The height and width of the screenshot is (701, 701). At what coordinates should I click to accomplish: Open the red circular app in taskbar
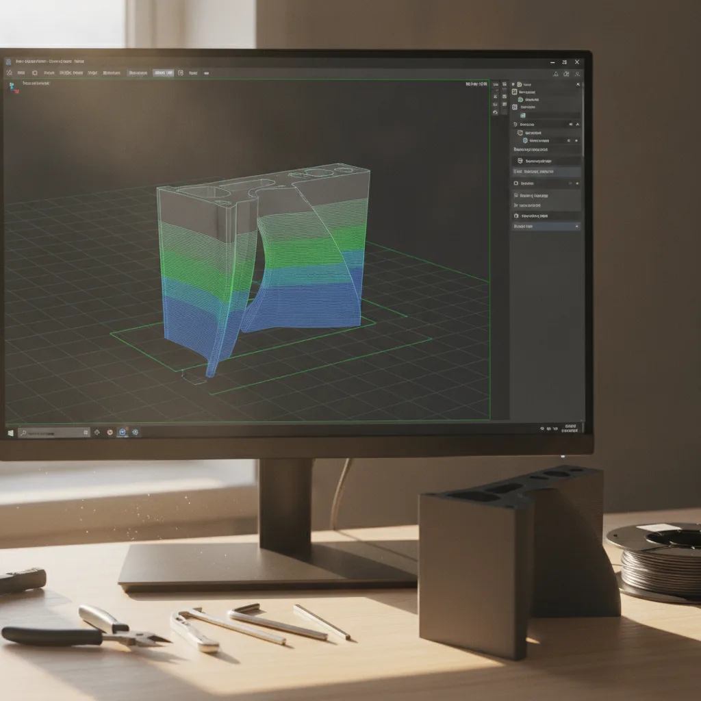coord(110,433)
